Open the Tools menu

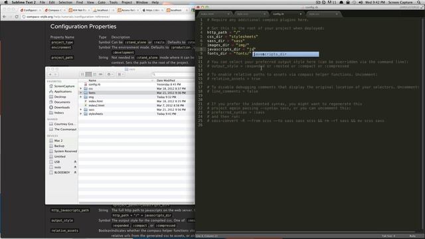(x=114, y=2)
